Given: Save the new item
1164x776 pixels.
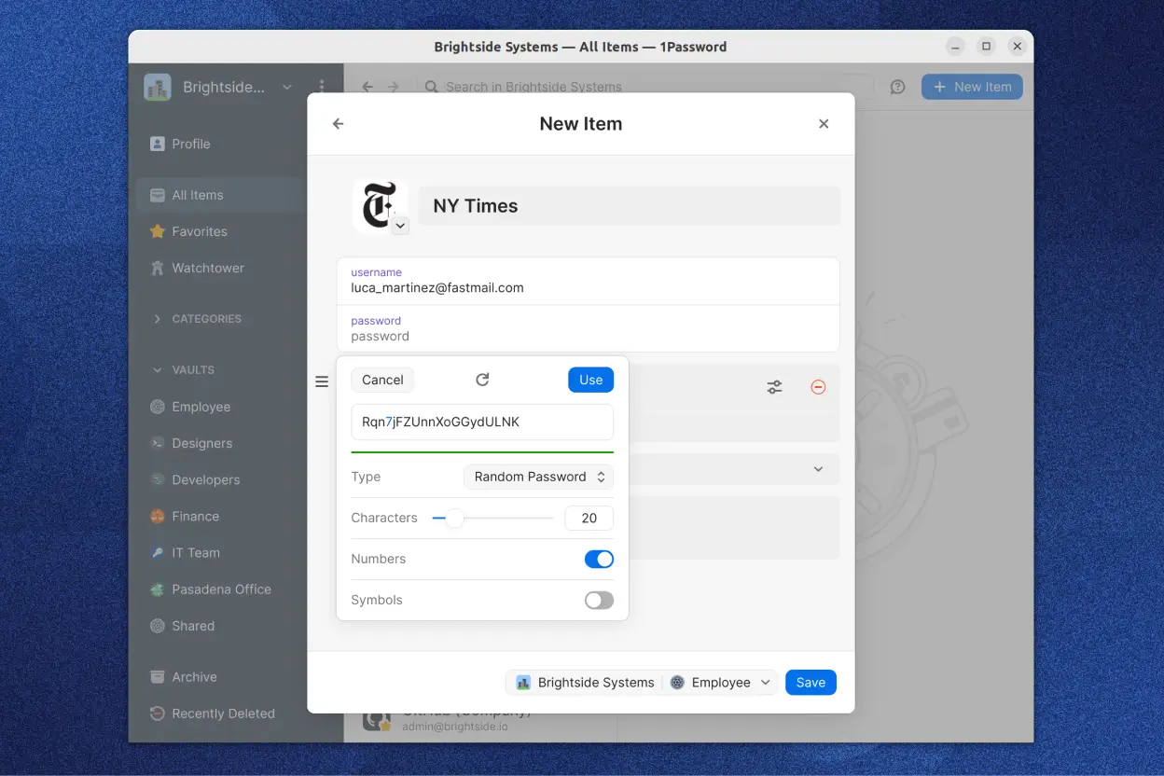Looking at the screenshot, I should [811, 683].
